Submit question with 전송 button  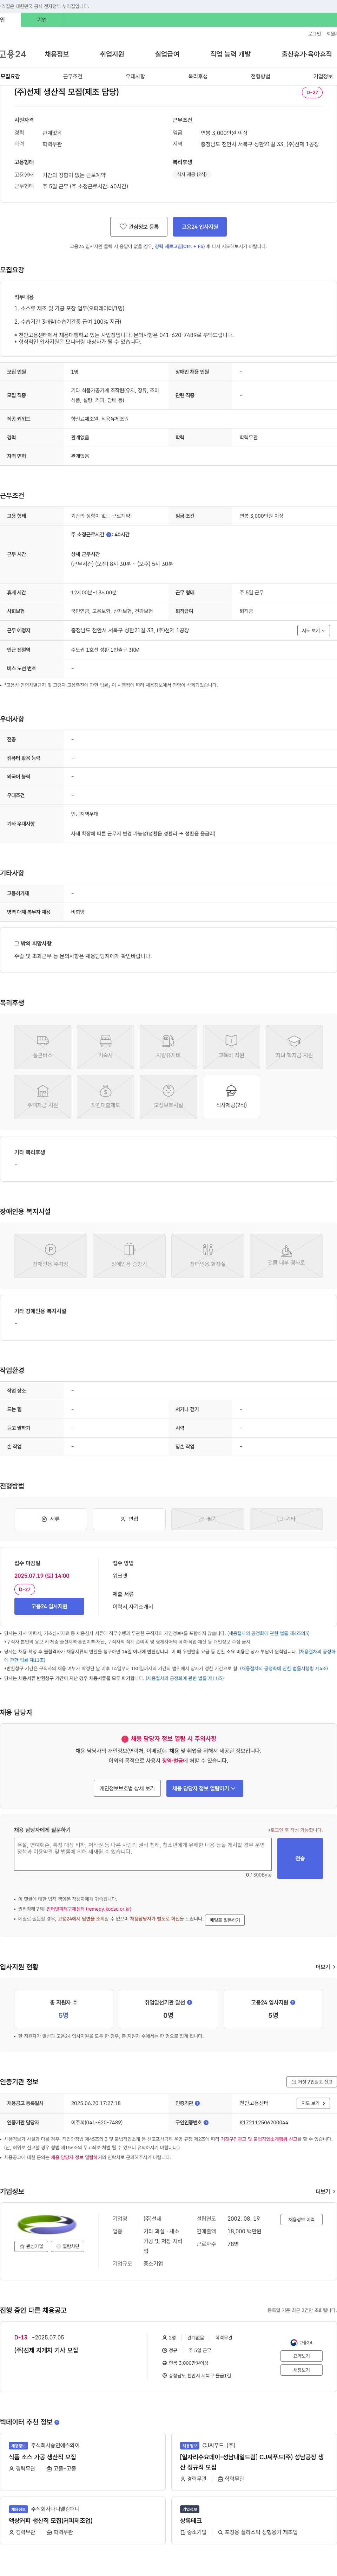point(300,1858)
